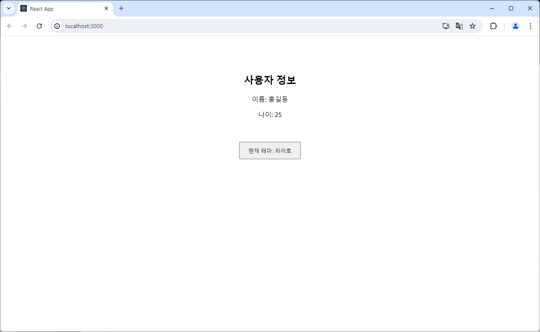The width and height of the screenshot is (540, 332).
Task: Open the Chrome three-dot menu
Action: pos(530,26)
